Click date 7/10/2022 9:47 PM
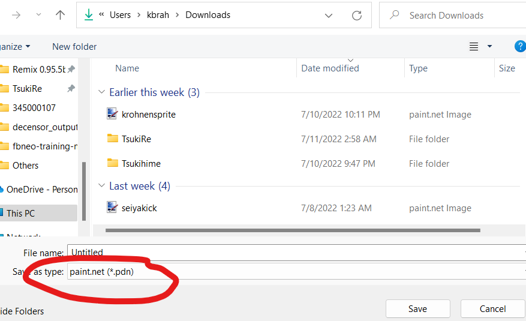 point(338,164)
